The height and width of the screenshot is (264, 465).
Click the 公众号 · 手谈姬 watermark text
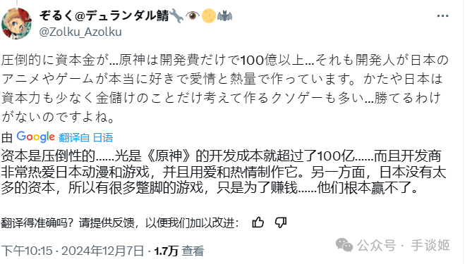[x=404, y=246]
